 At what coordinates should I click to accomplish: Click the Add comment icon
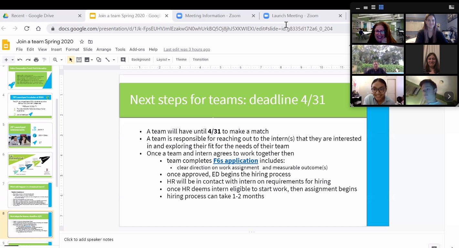(x=123, y=60)
